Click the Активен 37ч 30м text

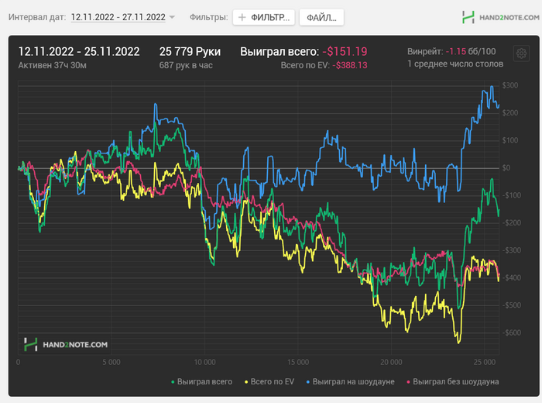(52, 65)
